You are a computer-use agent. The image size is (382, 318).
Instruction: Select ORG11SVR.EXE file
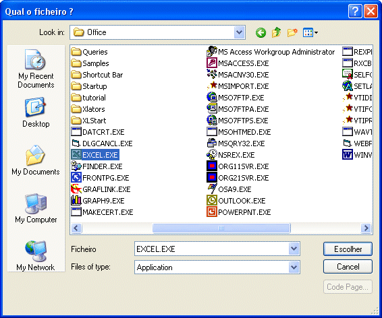[238, 166]
